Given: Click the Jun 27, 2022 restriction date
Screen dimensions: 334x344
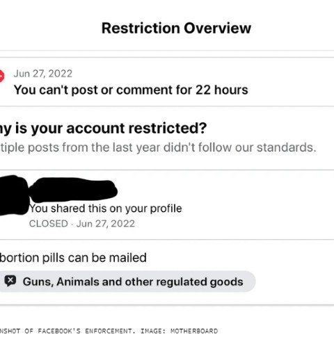Looking at the screenshot, I should tap(43, 74).
